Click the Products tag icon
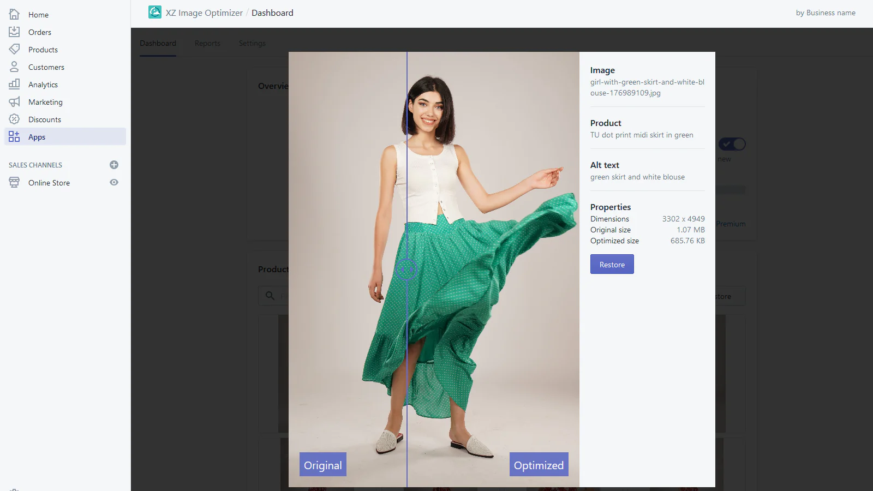The image size is (873, 491). (14, 50)
